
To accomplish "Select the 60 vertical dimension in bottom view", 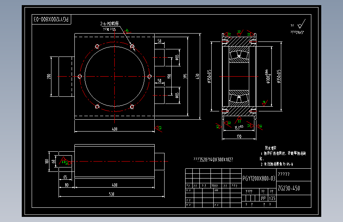I will click(53, 162).
